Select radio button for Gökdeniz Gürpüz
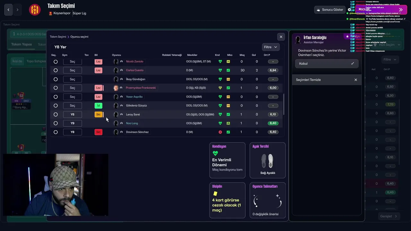The height and width of the screenshot is (231, 411). (56, 106)
